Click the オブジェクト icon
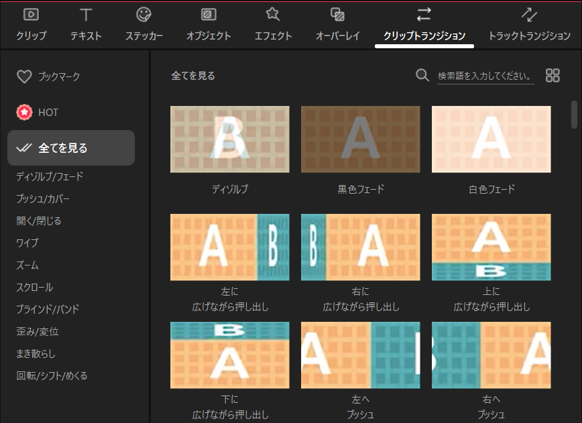The height and width of the screenshot is (423, 582). (209, 14)
